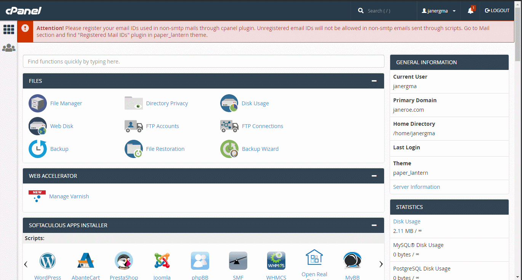Click the GENERAL INFORMATION panel header
The image size is (522, 280).
[x=449, y=62]
